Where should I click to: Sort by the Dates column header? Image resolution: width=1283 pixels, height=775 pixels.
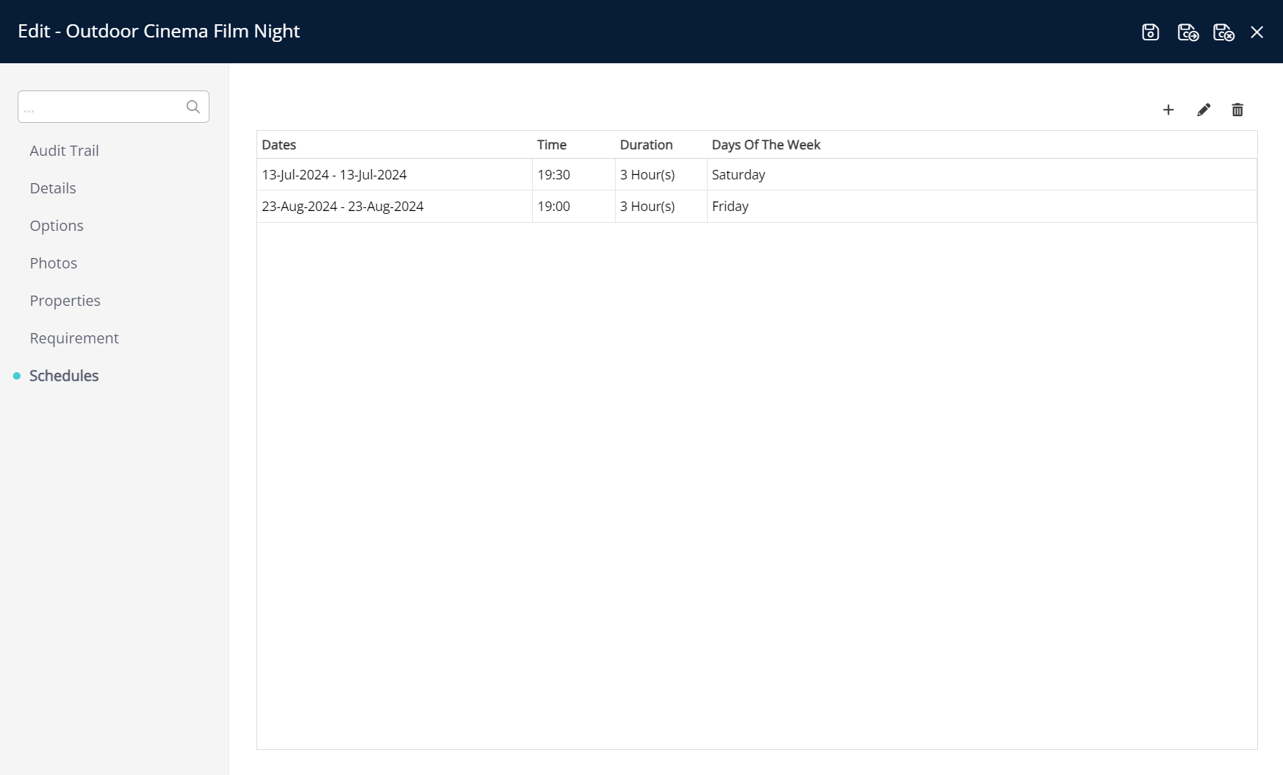[278, 145]
